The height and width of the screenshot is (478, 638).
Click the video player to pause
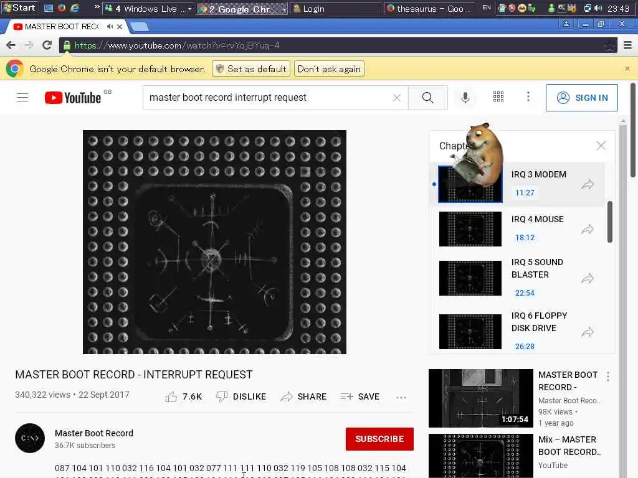pos(214,242)
